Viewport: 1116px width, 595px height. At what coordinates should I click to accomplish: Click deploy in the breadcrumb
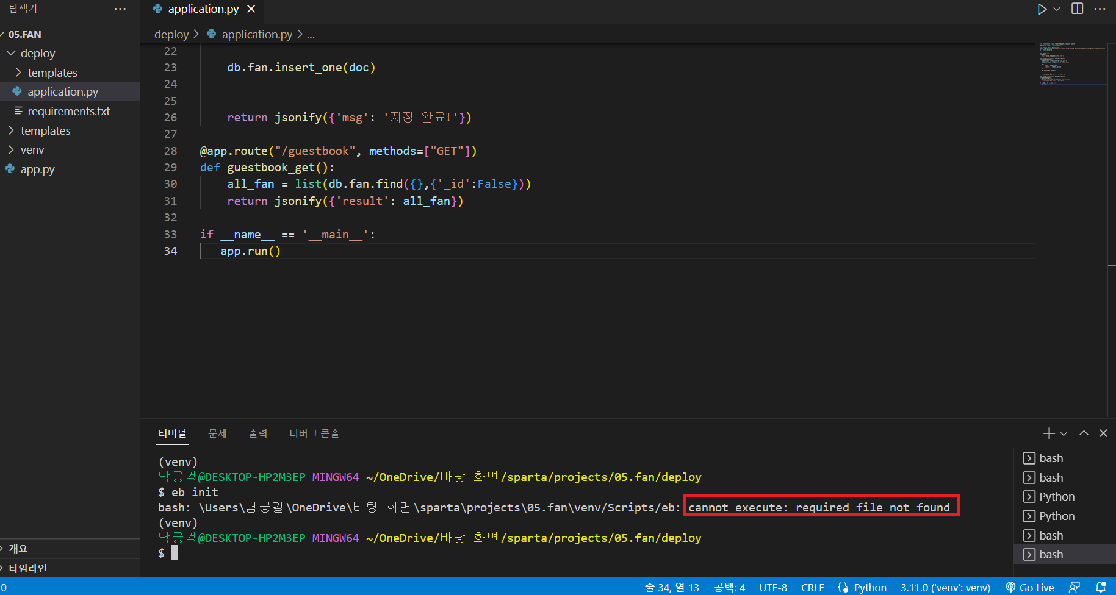coord(171,34)
